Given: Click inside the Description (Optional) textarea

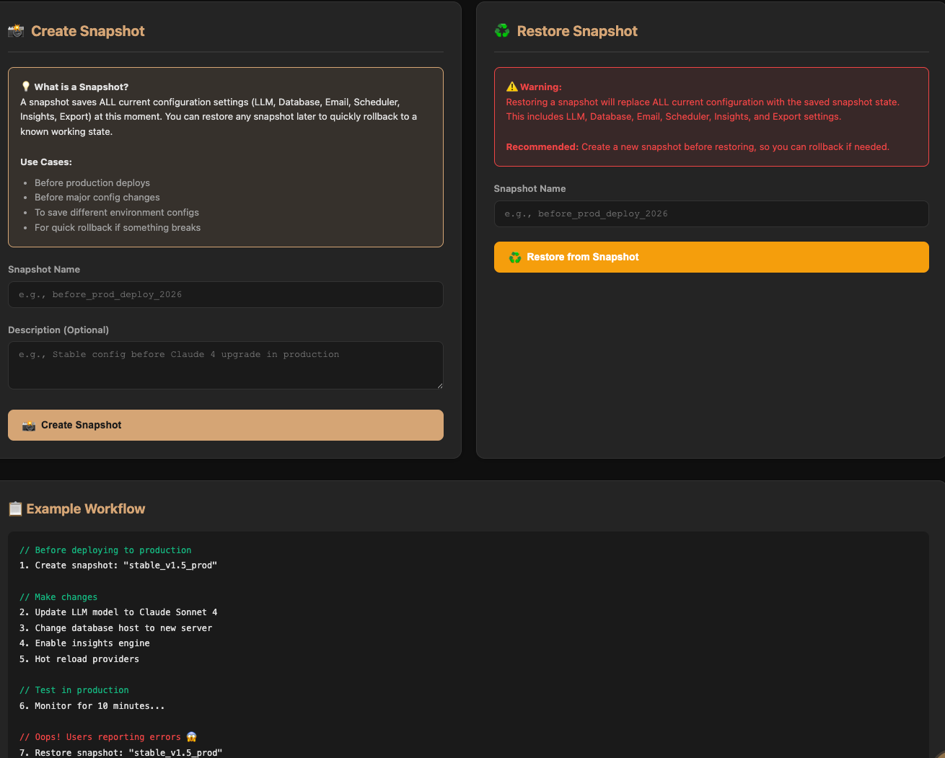Looking at the screenshot, I should point(225,364).
